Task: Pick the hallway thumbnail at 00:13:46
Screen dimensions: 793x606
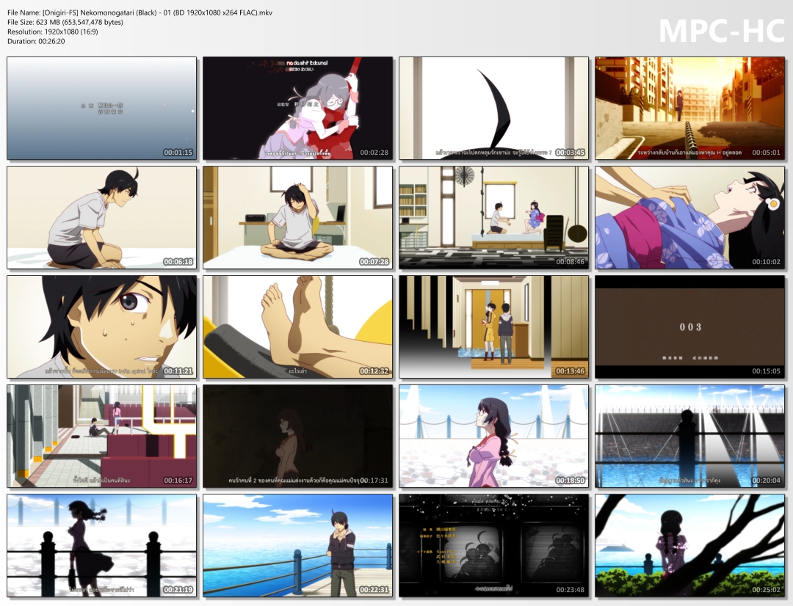Action: [493, 327]
